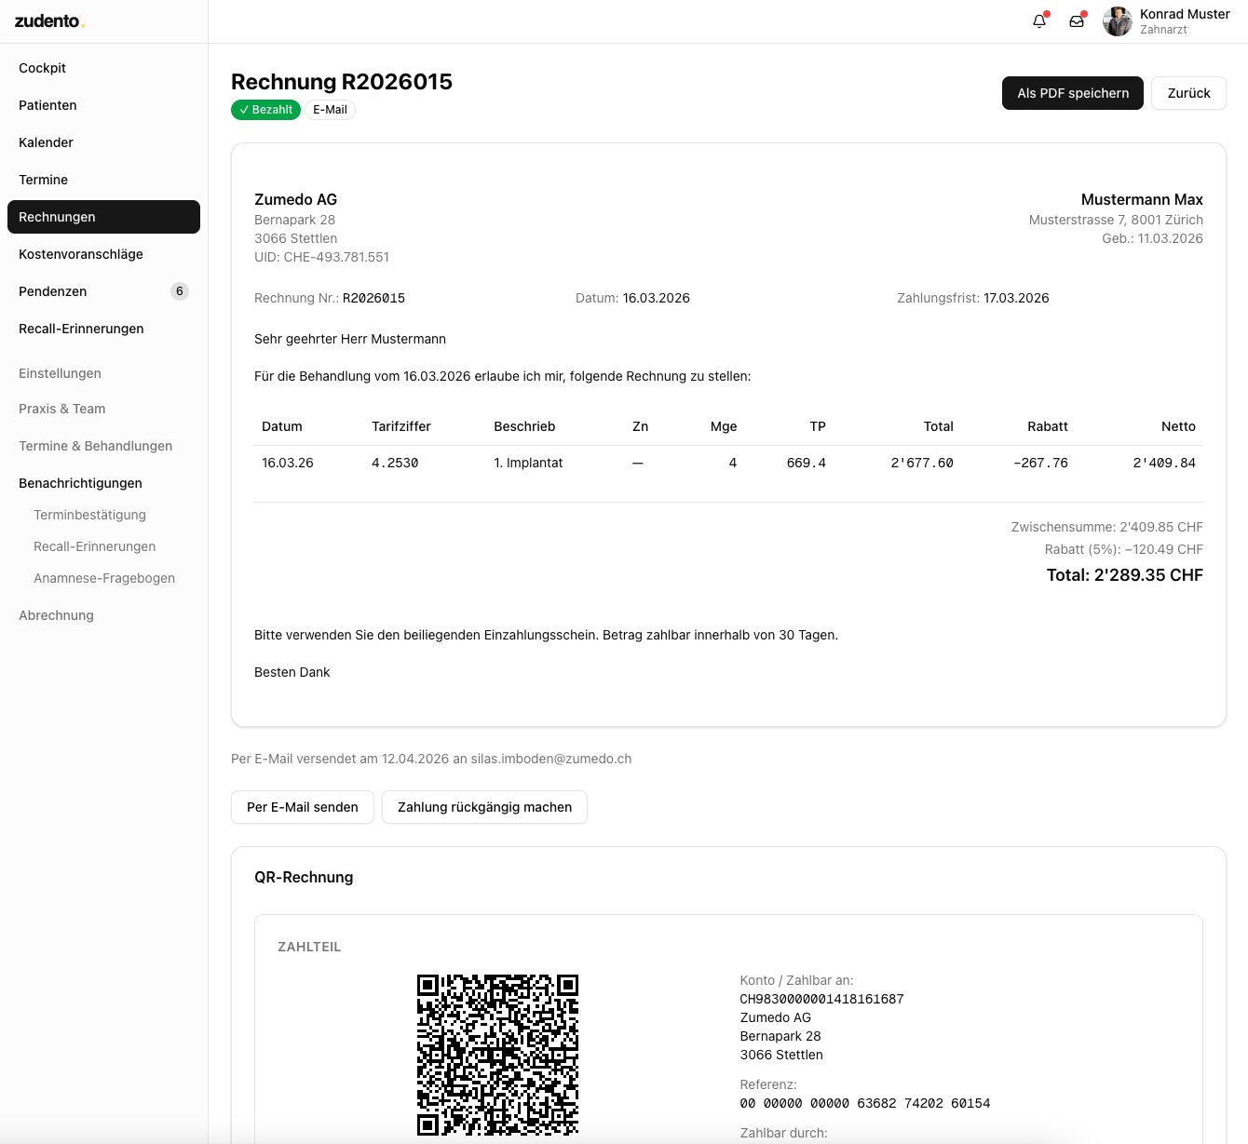Click the Per E-Mail versendet info line
The width and height of the screenshot is (1248, 1144).
pos(431,759)
